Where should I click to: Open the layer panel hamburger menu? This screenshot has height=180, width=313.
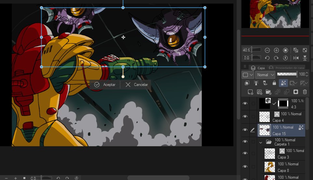[245, 66]
